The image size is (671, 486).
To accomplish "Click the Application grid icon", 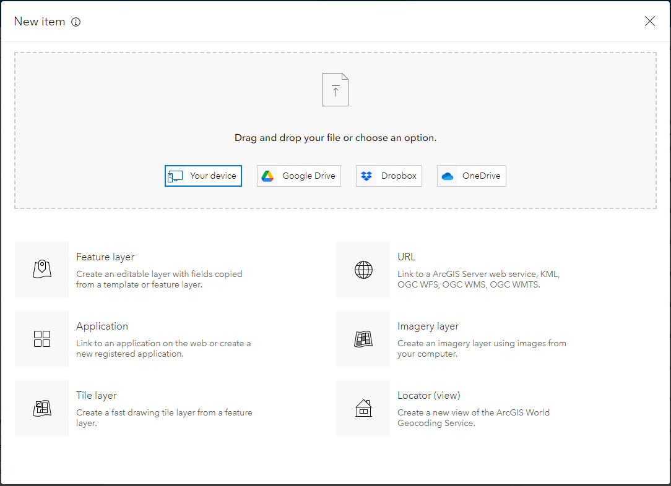I will coord(41,338).
